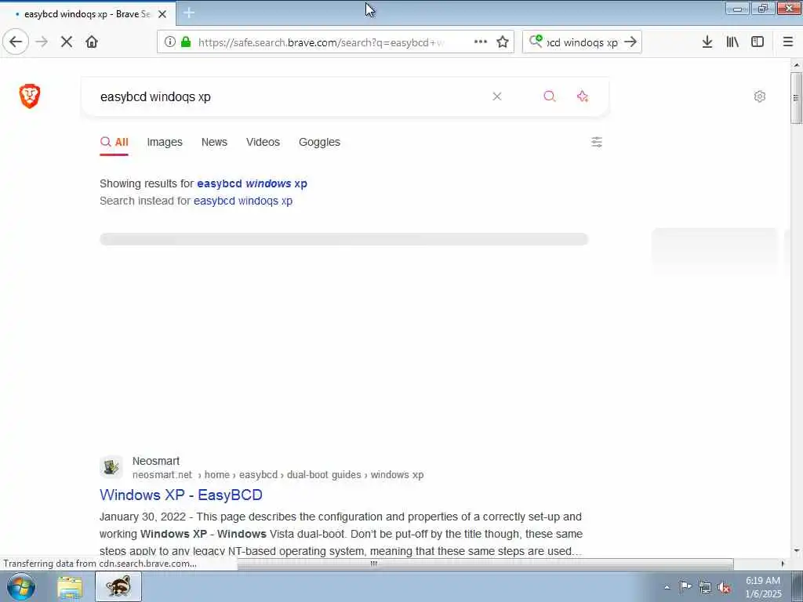
Task: View the secure connection padlock details
Action: (x=186, y=42)
